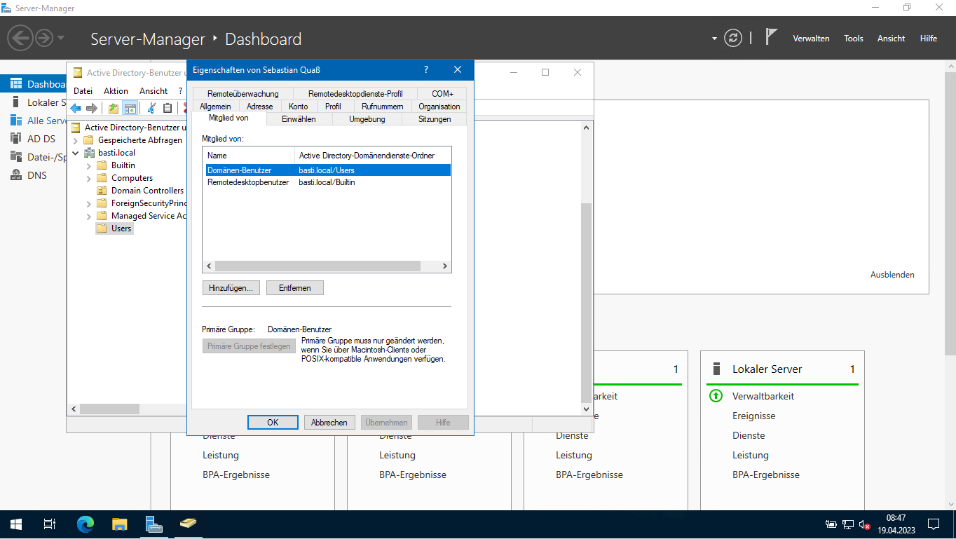Image resolution: width=956 pixels, height=539 pixels.
Task: Open the notifications flag in Server-Manager
Action: [771, 38]
